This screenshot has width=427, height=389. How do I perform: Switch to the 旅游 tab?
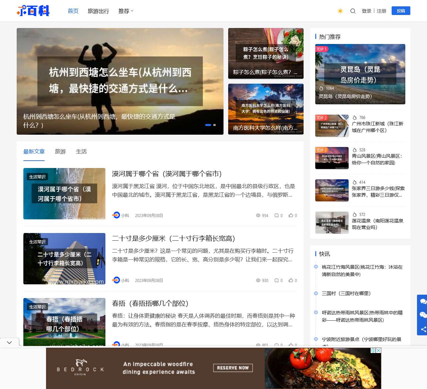(x=60, y=151)
